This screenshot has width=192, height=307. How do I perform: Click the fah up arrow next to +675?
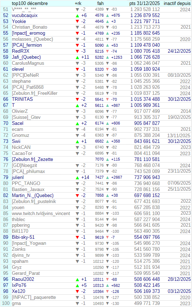(107, 15)
